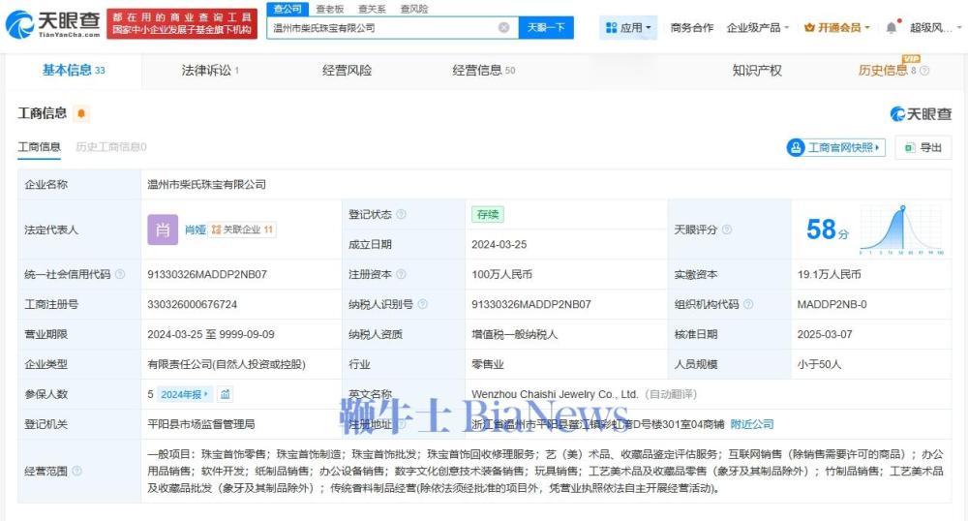Viewport: 968px width, 521px height.
Task: Click organization code MADDP2NB-0
Action: [832, 304]
